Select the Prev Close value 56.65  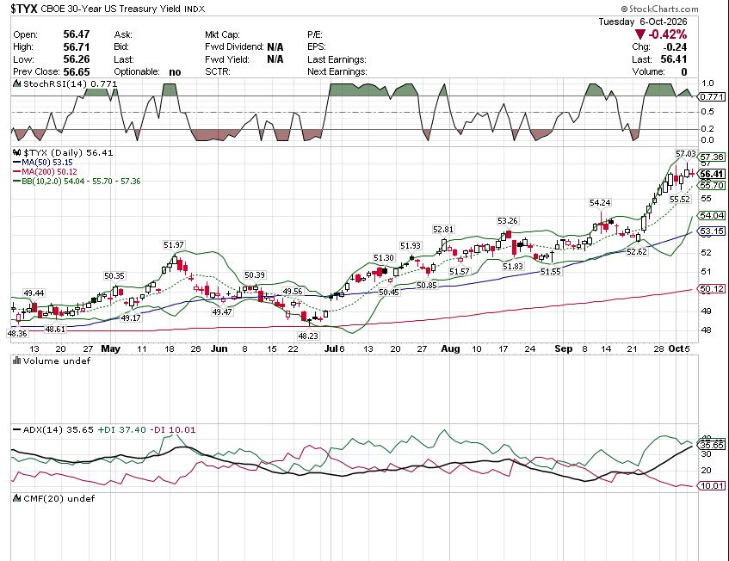tap(77, 72)
